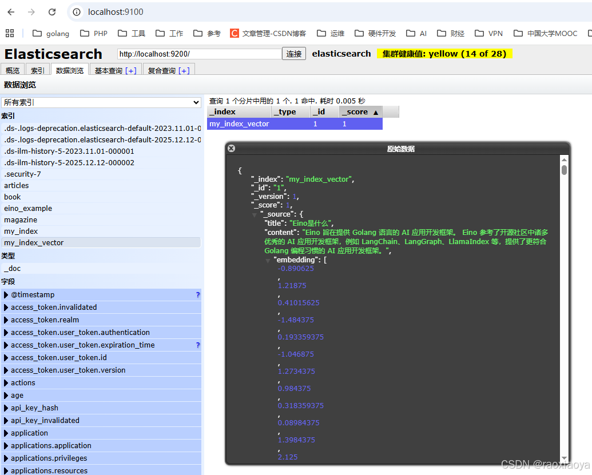
Task: Switch to the 概览 tab
Action: click(13, 70)
